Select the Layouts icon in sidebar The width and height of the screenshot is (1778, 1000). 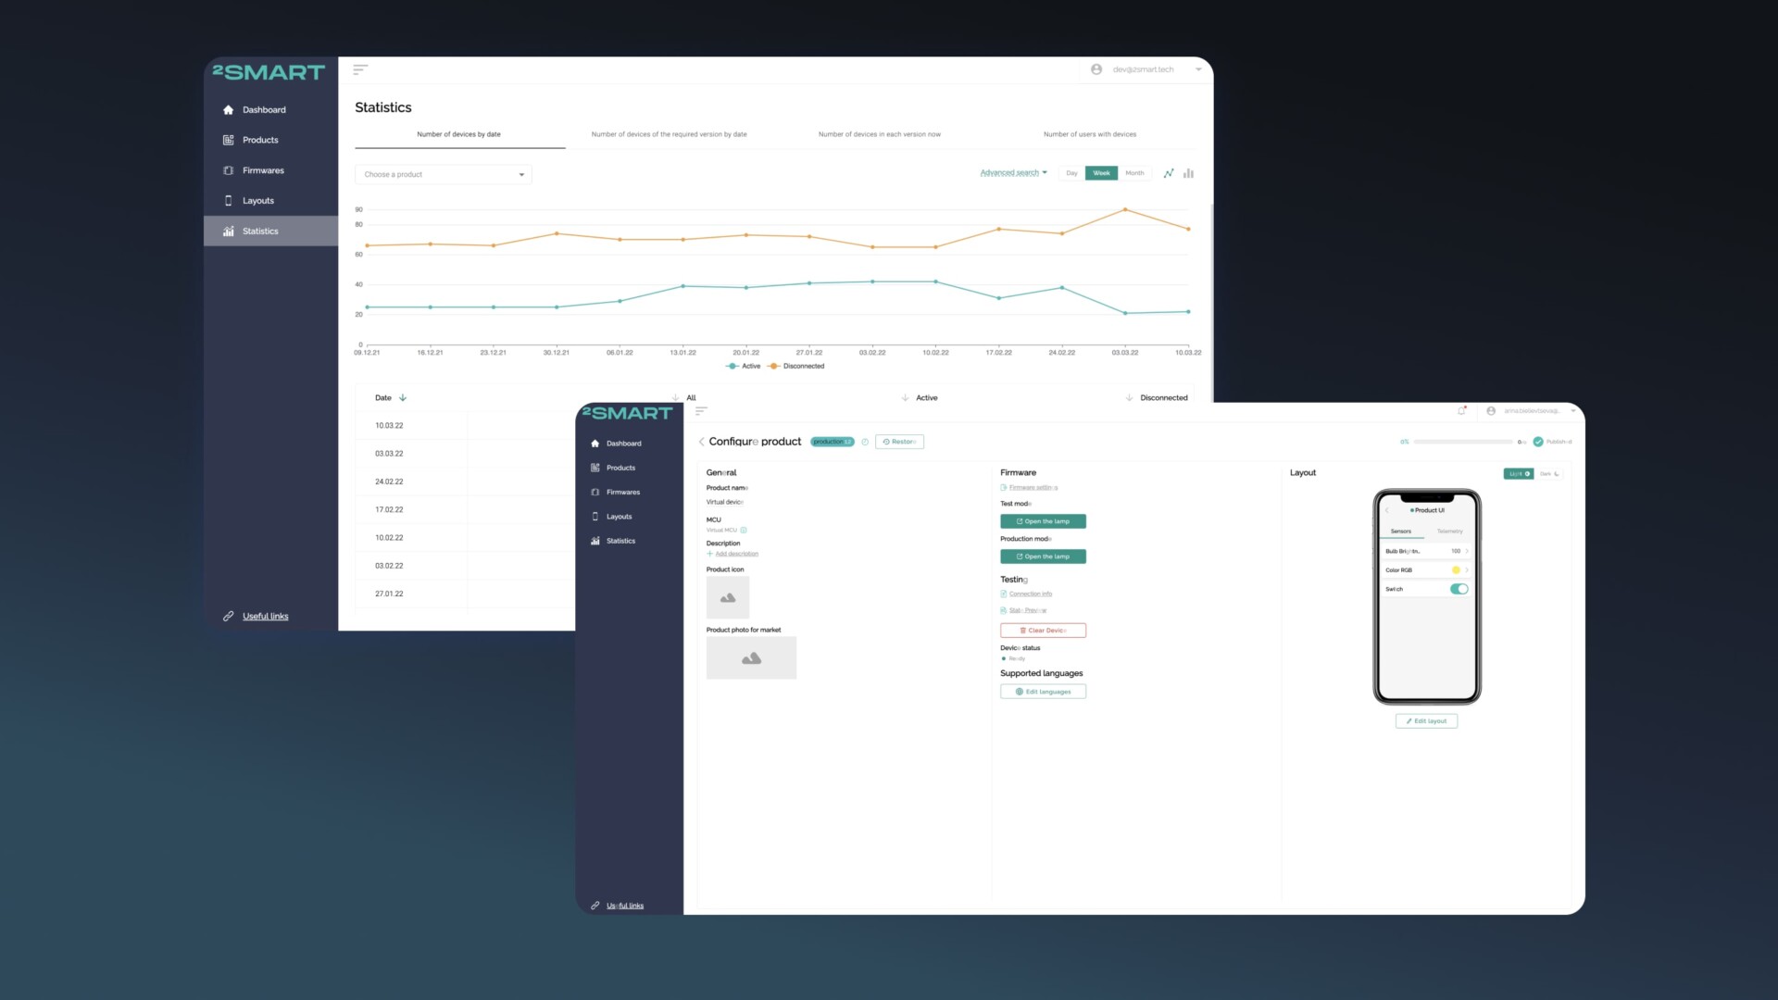coord(229,200)
